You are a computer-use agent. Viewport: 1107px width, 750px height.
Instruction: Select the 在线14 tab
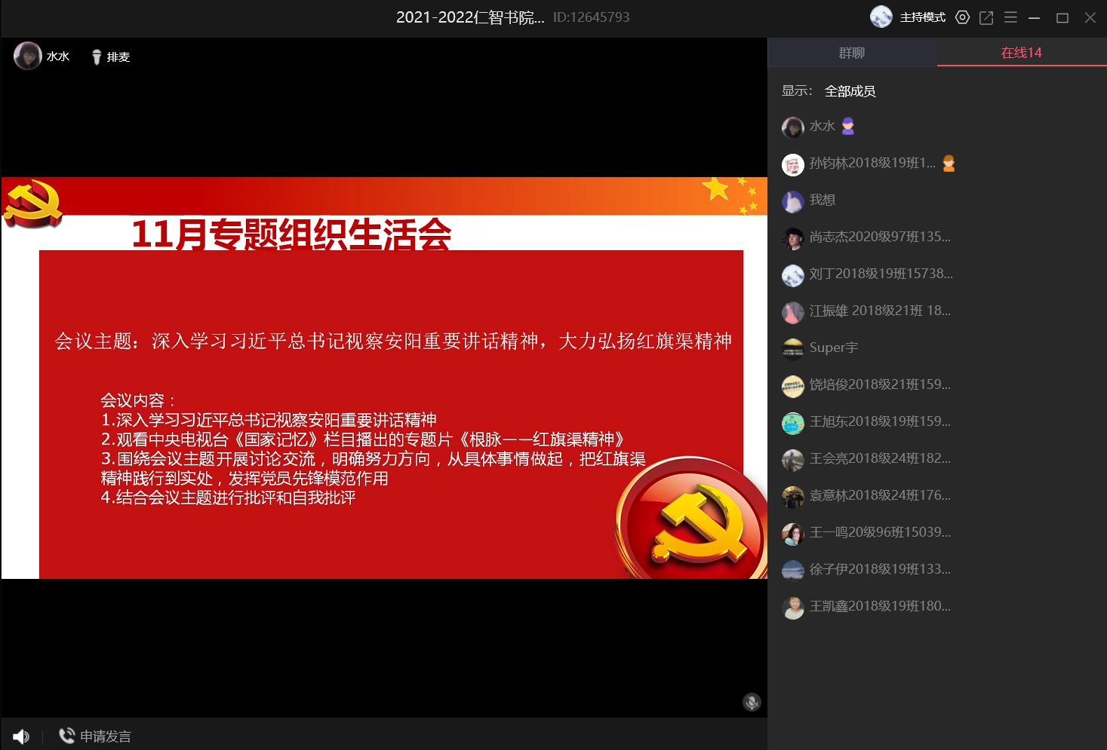(x=1021, y=53)
